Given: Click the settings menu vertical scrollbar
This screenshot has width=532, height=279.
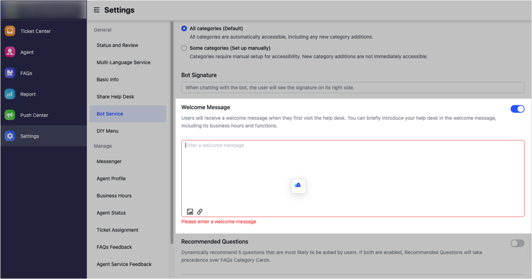Looking at the screenshot, I should pos(172,132).
